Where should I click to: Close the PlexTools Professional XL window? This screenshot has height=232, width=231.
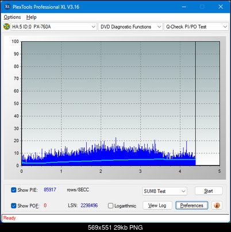[x=221, y=7]
